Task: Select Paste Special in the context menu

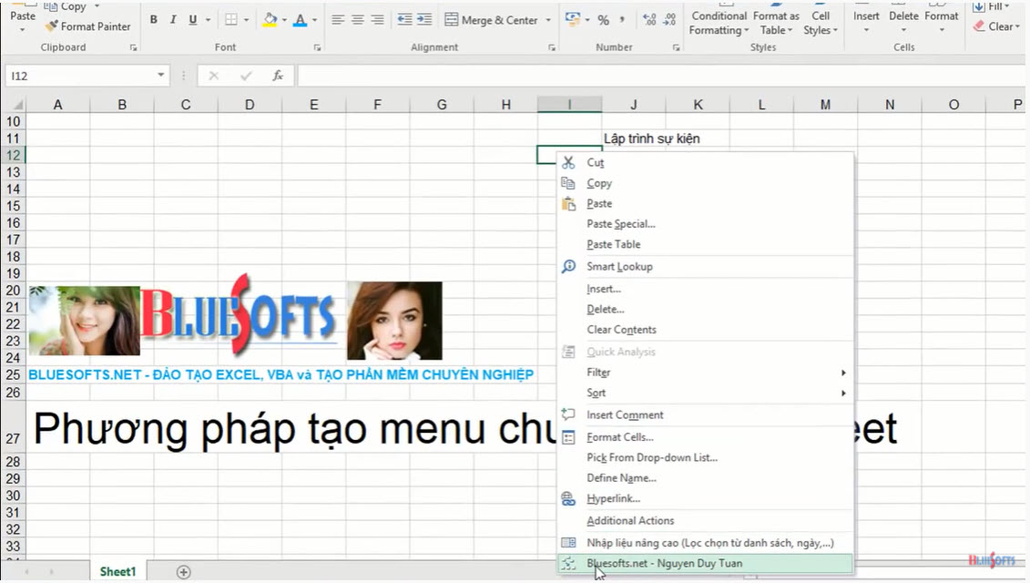Action: (x=620, y=224)
